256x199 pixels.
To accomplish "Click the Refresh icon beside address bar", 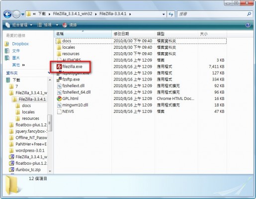I will [171, 14].
